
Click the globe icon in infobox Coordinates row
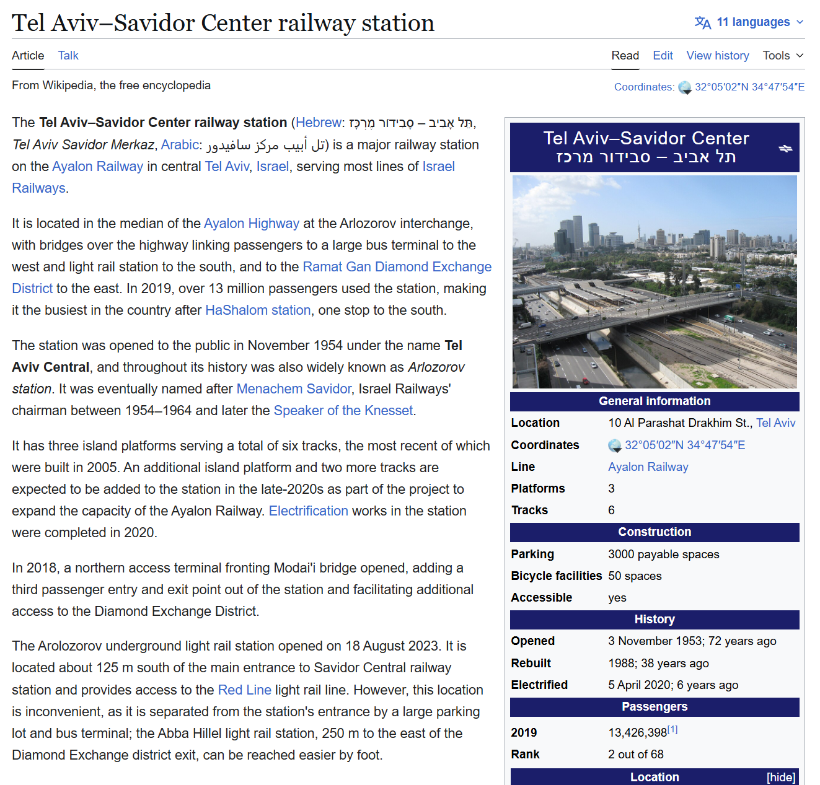(x=615, y=445)
